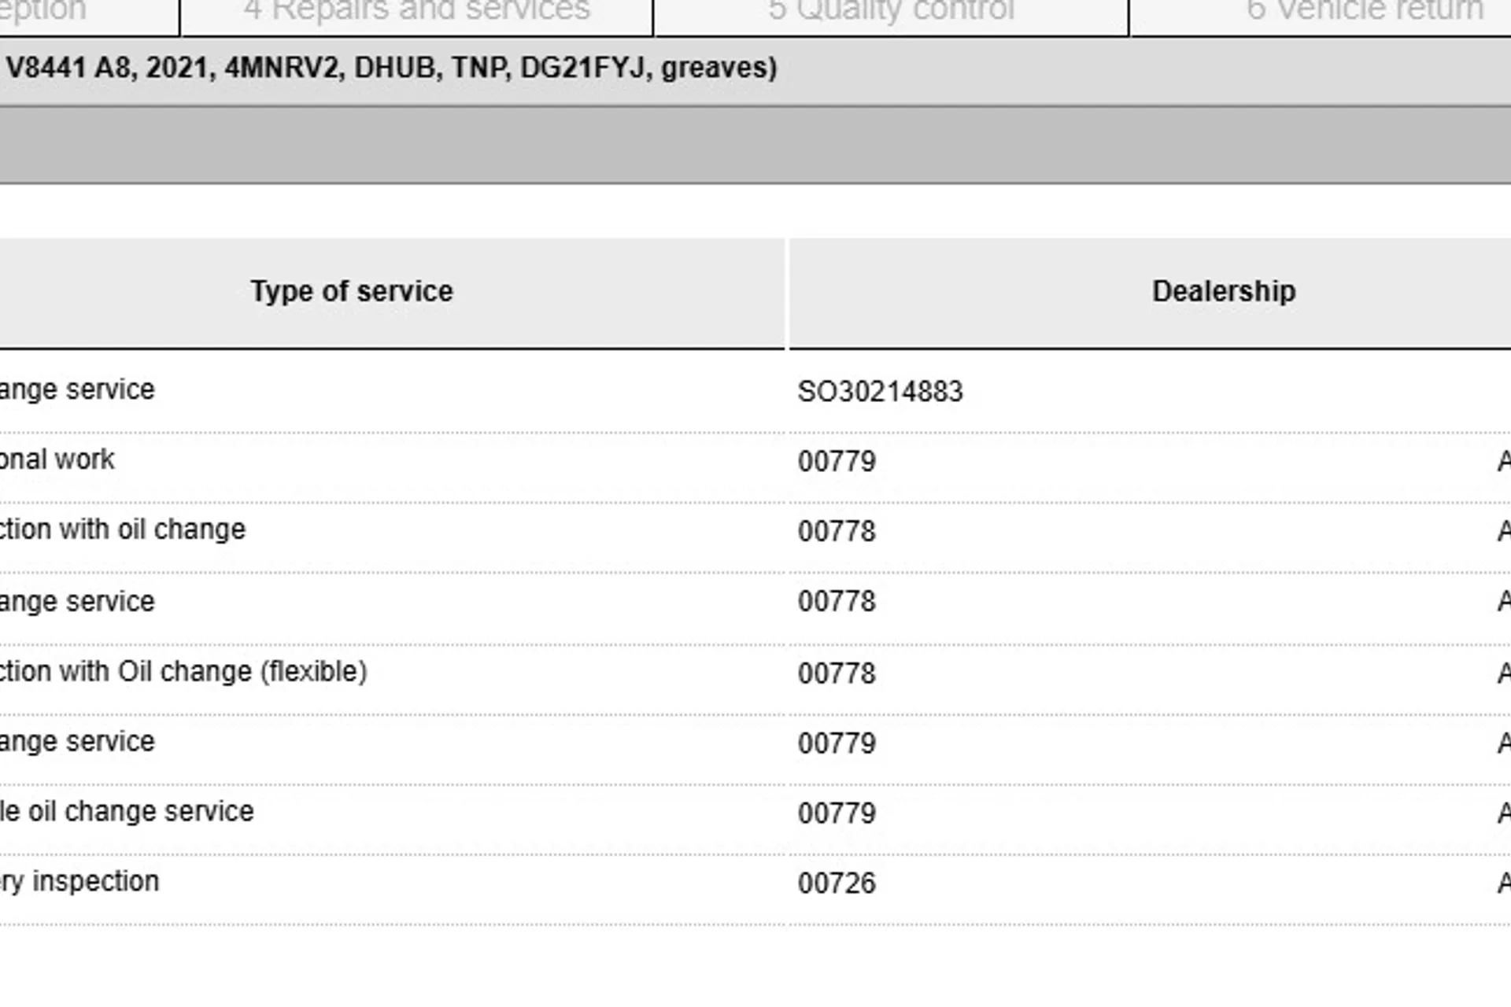Click dealership entry SO30214883

tap(880, 392)
